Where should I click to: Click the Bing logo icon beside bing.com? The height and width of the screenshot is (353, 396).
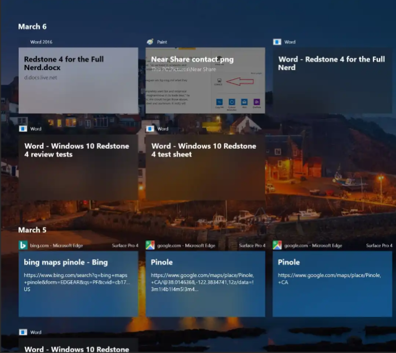tap(23, 245)
